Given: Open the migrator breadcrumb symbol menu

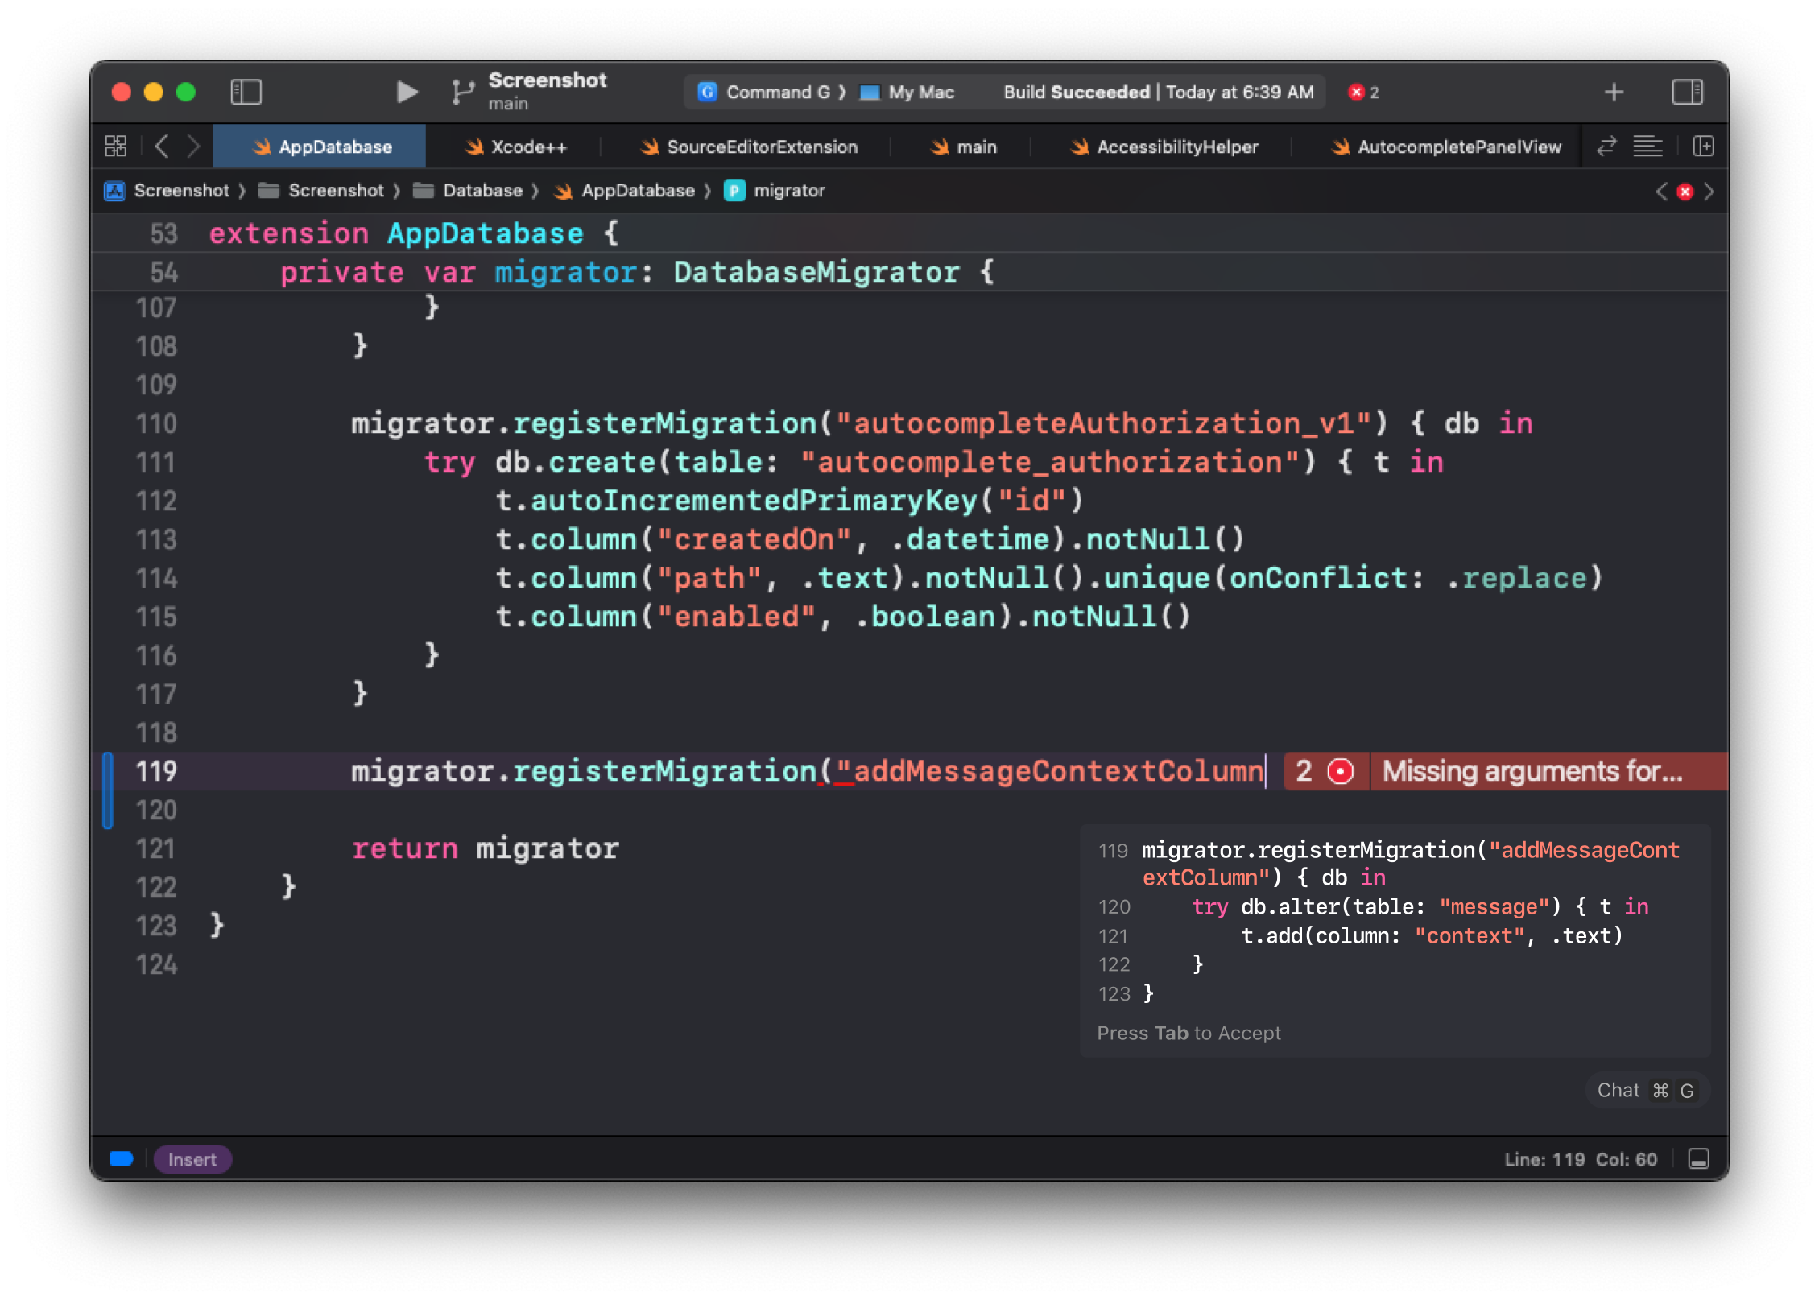Looking at the screenshot, I should click(x=788, y=191).
